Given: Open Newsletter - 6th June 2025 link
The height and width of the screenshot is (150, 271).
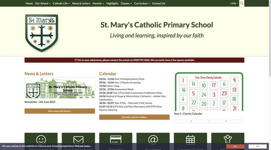Looking at the screenshot, I should point(40,102).
